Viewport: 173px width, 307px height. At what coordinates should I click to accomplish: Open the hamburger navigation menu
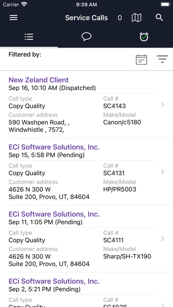pyautogui.click(x=14, y=18)
